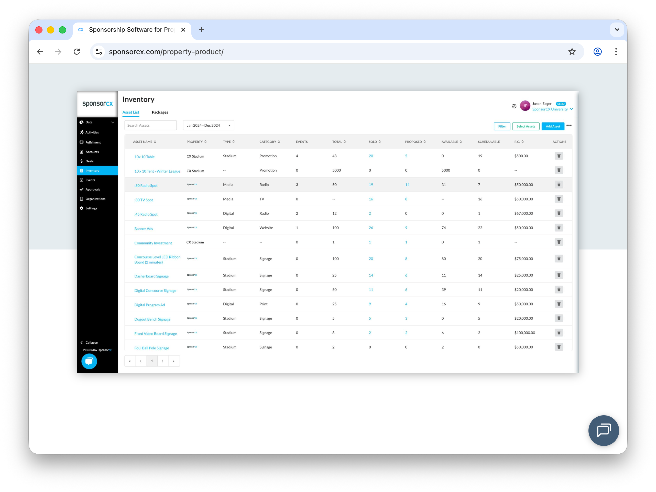Collapse the sidebar navigation
656x492 pixels.
[89, 342]
